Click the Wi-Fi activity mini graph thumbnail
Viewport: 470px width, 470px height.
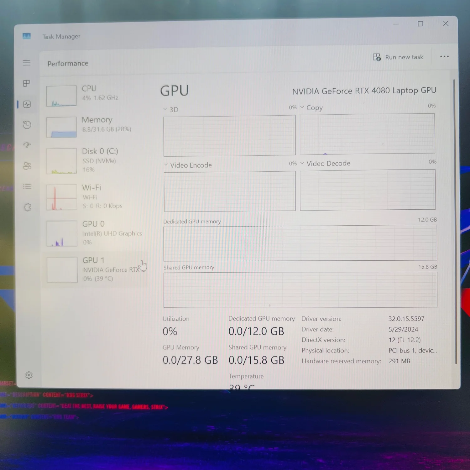click(62, 197)
